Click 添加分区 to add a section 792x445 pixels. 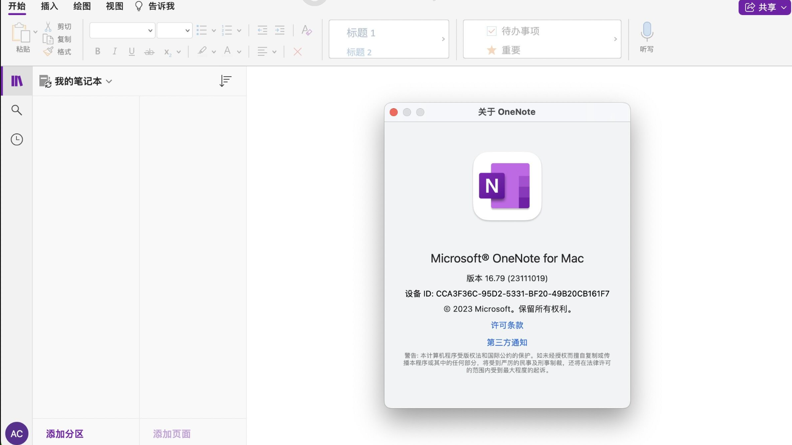tap(64, 433)
